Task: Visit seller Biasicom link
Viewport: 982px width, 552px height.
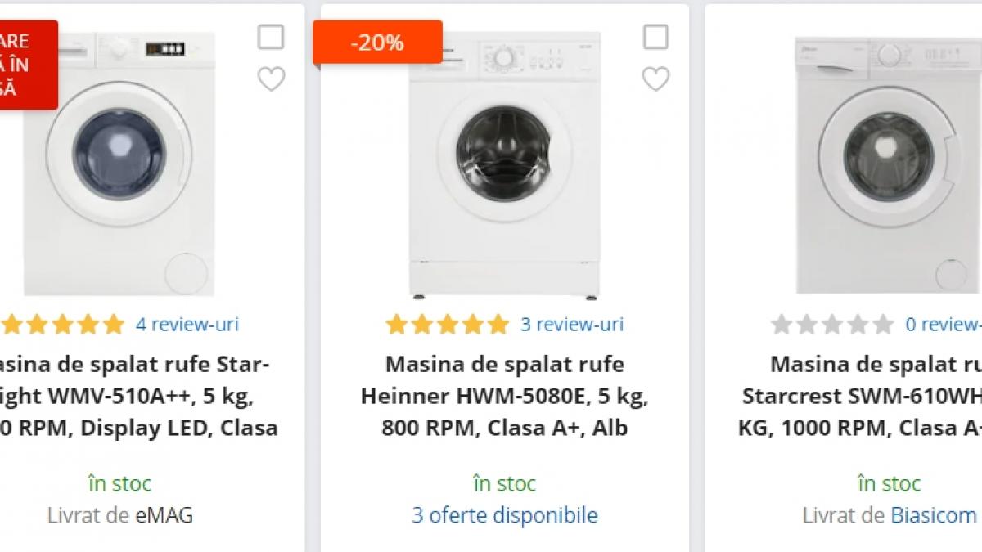Action: click(933, 515)
